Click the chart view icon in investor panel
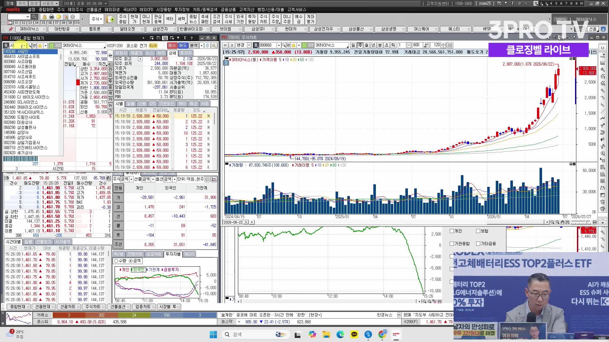 click(214, 179)
